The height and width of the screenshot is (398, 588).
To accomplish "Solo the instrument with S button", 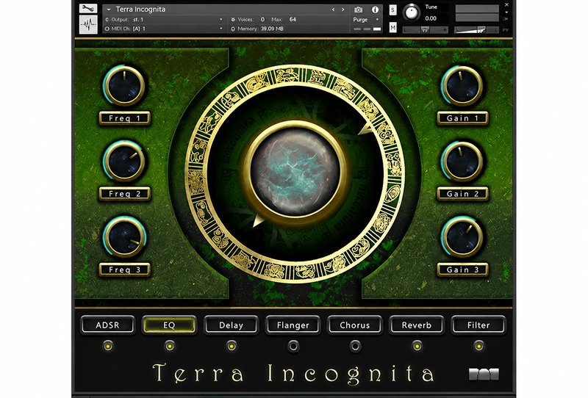I will click(392, 10).
